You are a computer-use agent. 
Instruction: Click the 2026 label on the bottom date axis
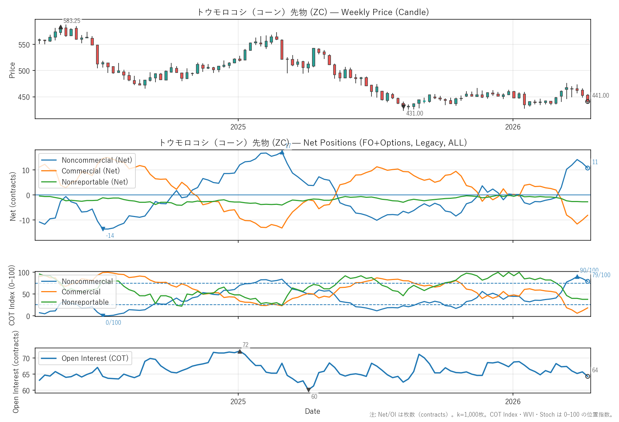click(x=513, y=402)
